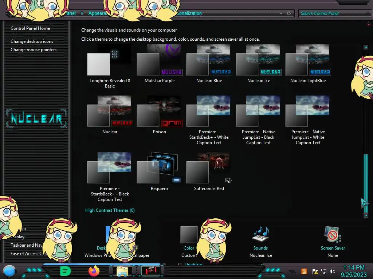Click the theme list scroll-up arrow
This screenshot has width=373, height=279.
366,47
